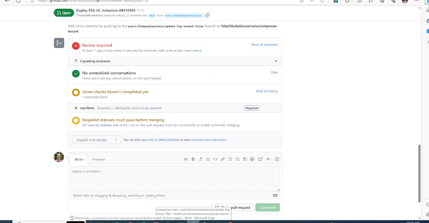This screenshot has height=223, width=429.
Task: Click the last icon in the comment toolbar
Action: (x=277, y=159)
